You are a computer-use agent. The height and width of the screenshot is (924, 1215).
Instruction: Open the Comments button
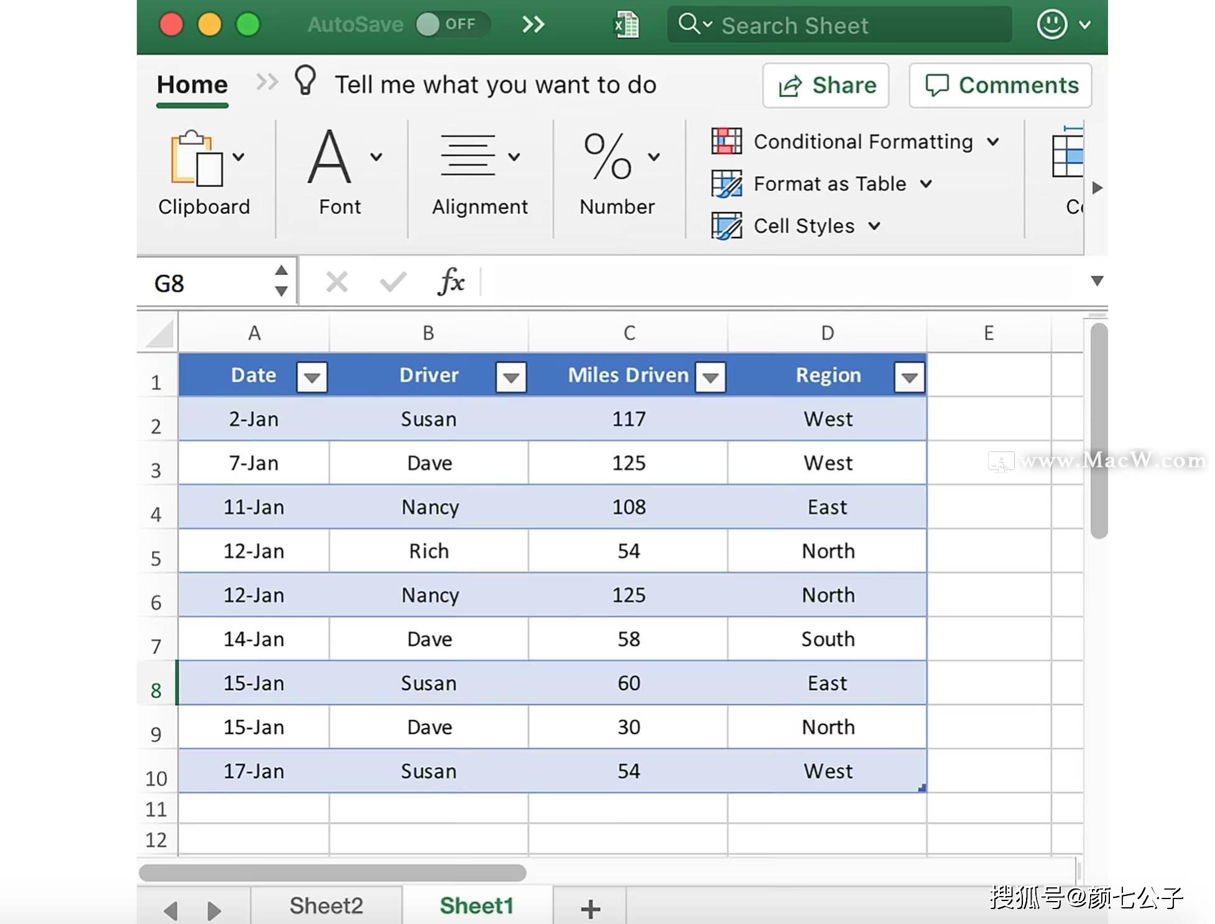1000,85
